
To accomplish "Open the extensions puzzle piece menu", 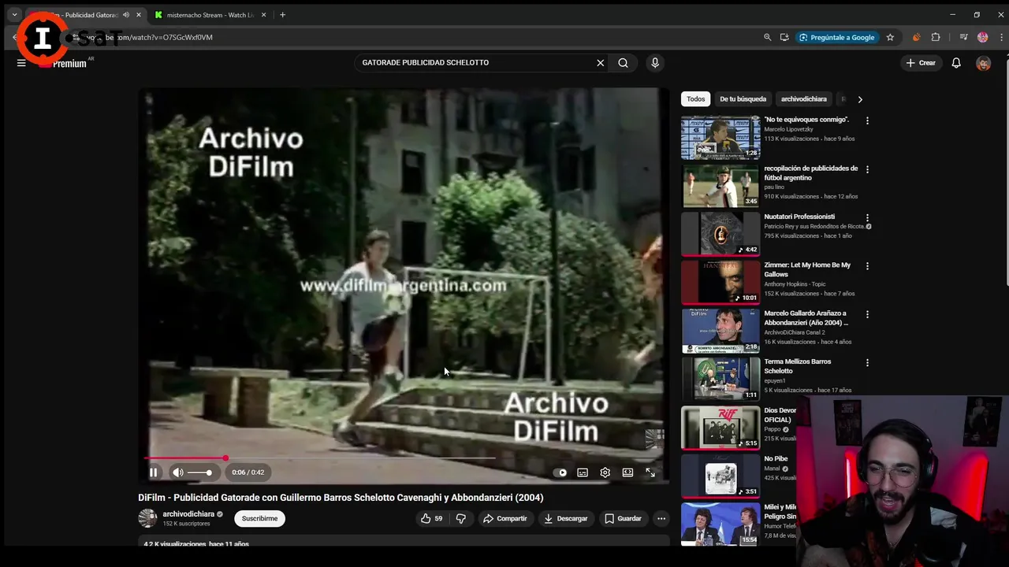I will pos(936,37).
